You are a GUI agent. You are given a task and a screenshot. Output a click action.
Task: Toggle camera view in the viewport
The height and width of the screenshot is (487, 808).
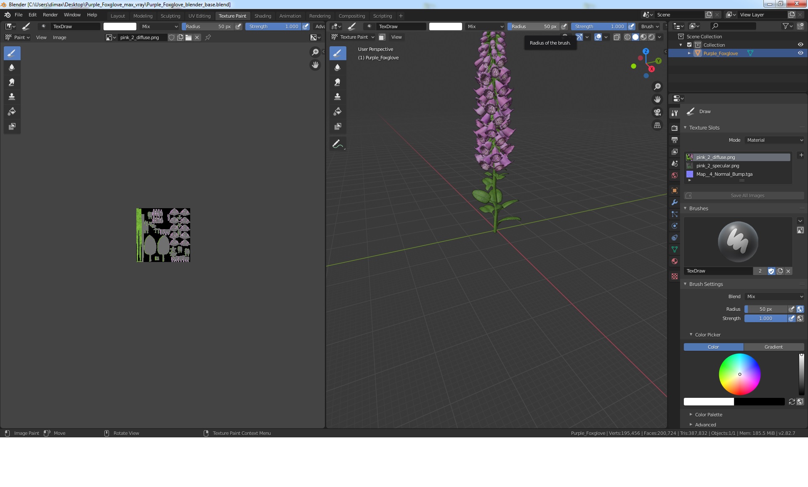[x=657, y=112]
